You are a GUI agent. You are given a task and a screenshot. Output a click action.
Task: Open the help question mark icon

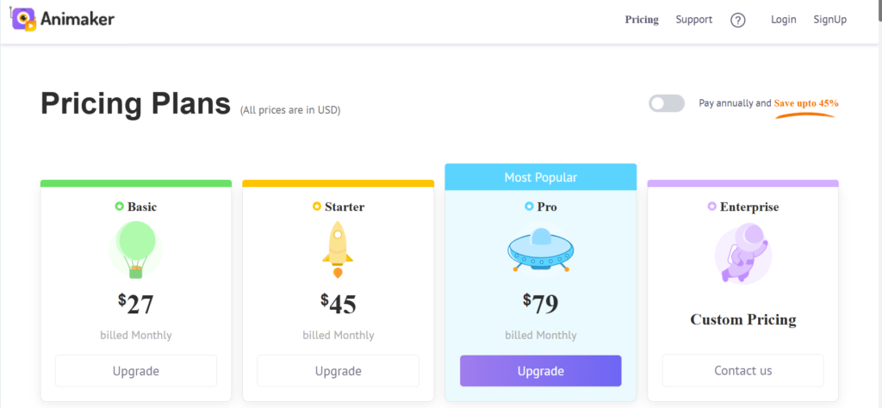(738, 21)
